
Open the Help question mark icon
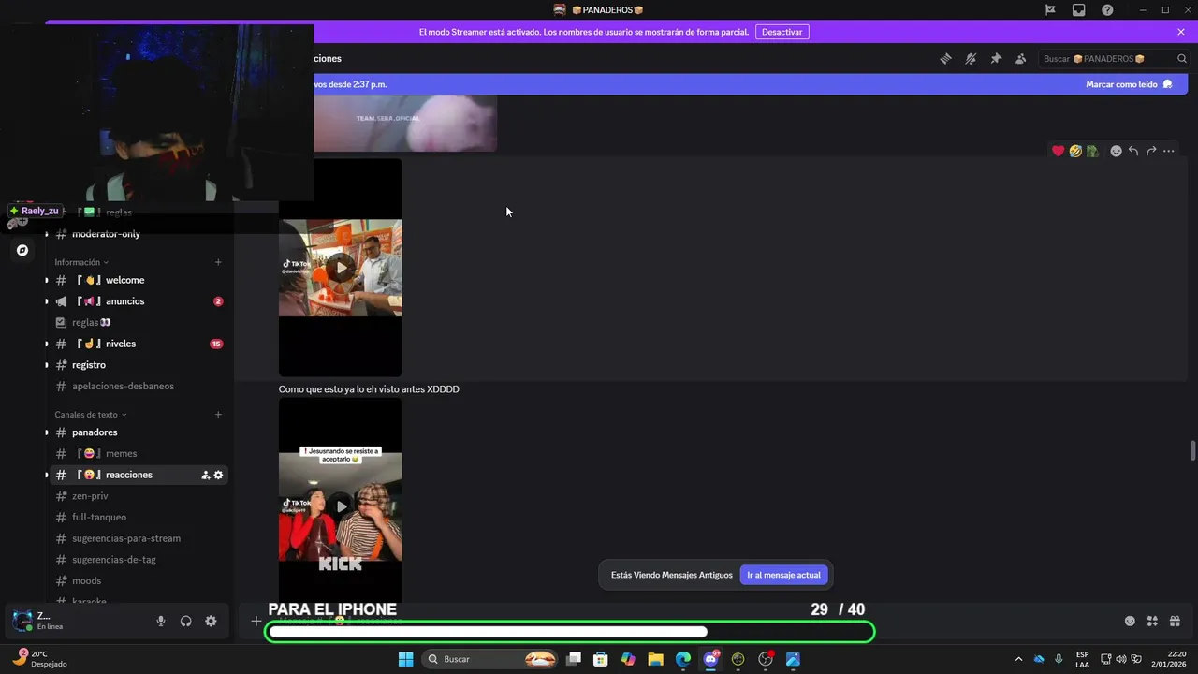point(1107,9)
